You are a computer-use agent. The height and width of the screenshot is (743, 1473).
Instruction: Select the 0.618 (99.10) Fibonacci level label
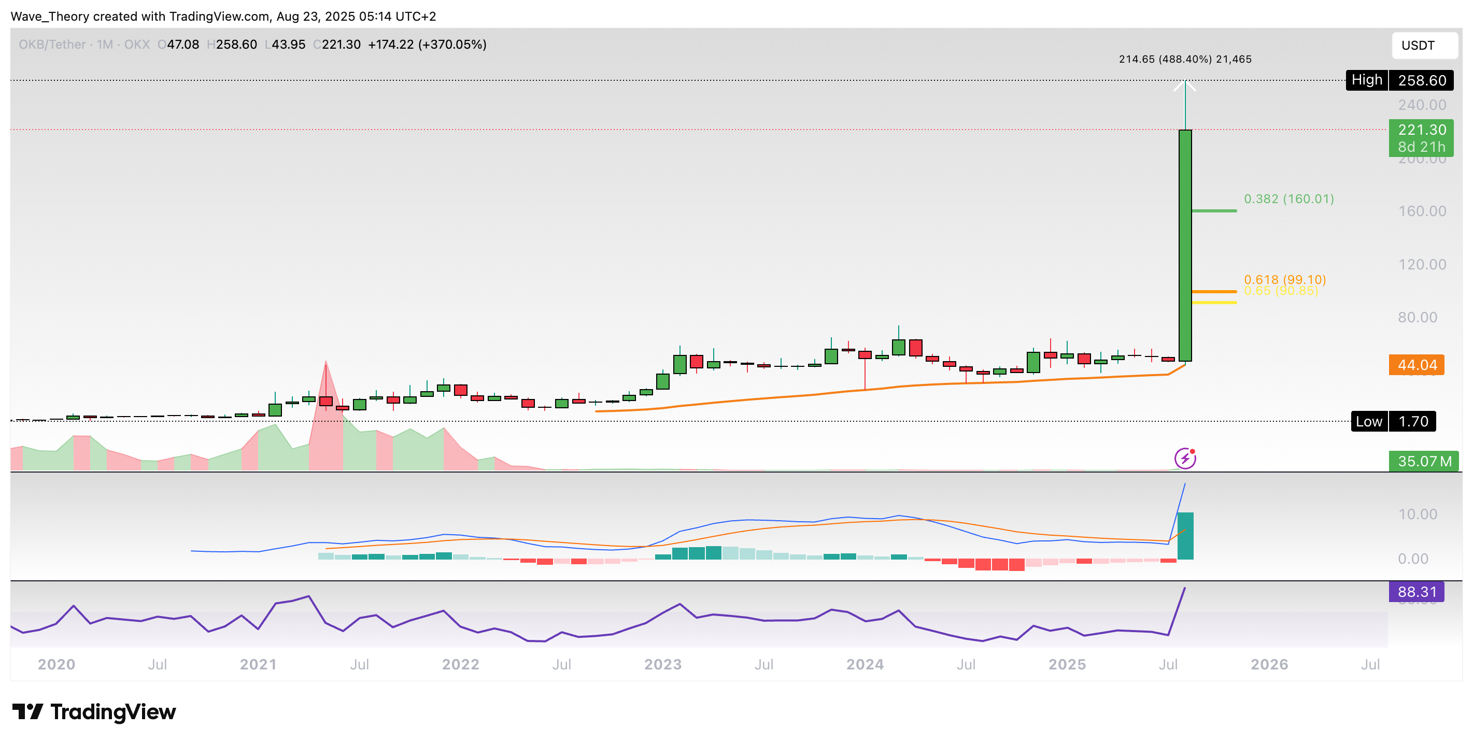click(1284, 279)
